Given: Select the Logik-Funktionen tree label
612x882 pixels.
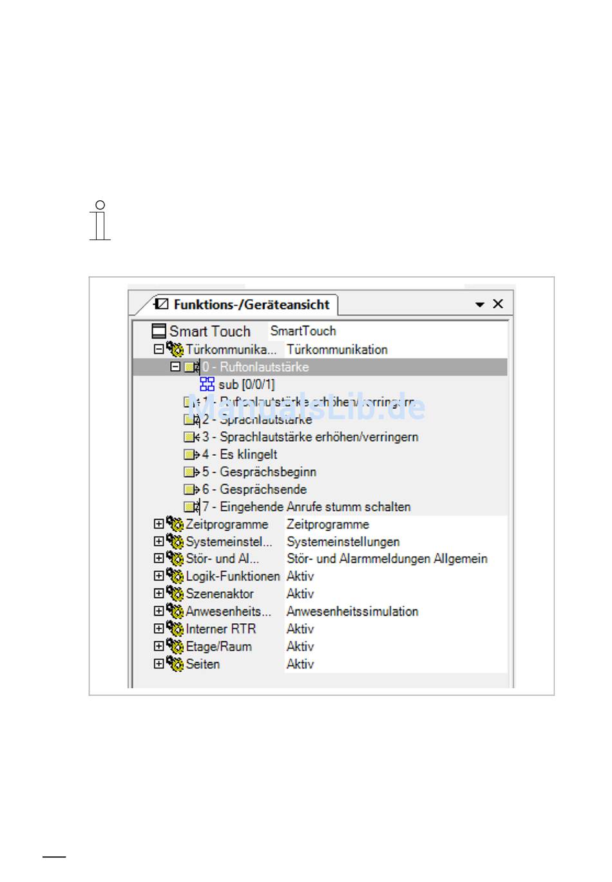Looking at the screenshot, I should (233, 576).
